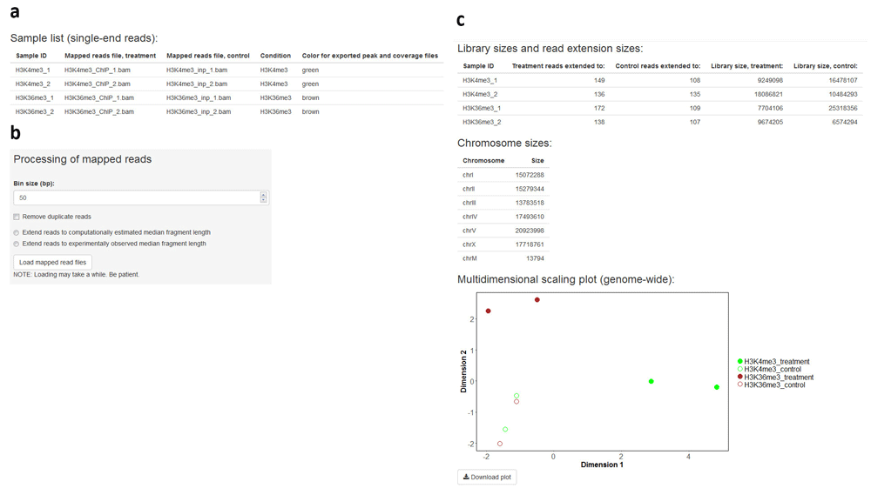The image size is (871, 495).
Task: Click library size value 18086821
Action: 768,94
